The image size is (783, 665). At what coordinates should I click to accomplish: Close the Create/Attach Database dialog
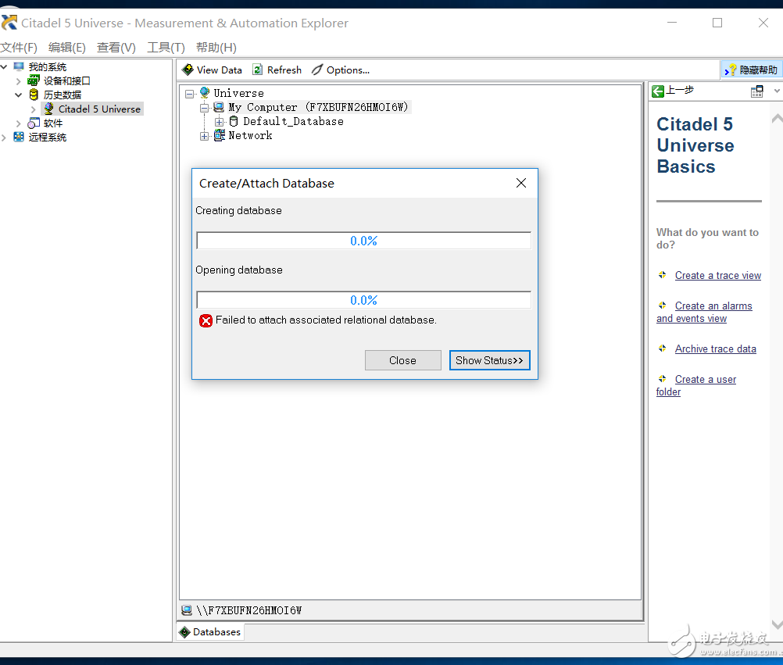[521, 183]
